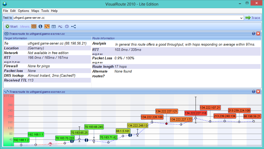Click the Location value (Germany)
The height and width of the screenshot is (149, 264).
[36, 48]
